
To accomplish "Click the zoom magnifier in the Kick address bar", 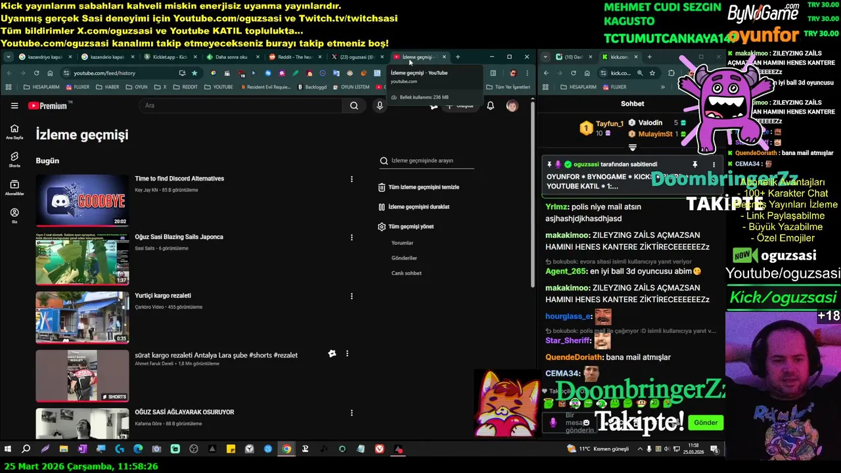I will (x=639, y=73).
